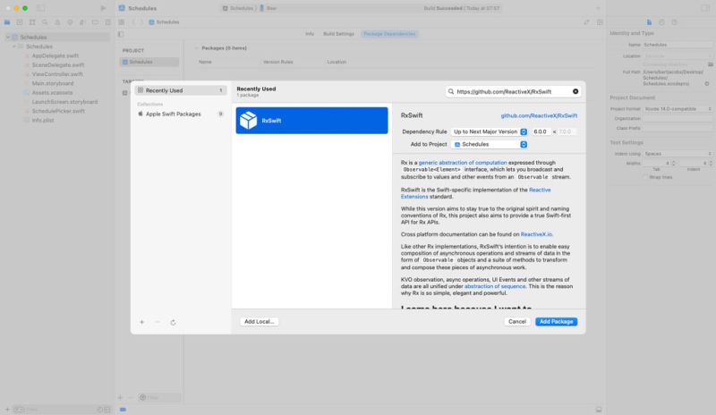Viewport: 716px width, 415px height.
Task: Open LaunchScreen.storyboard in navigator
Action: click(64, 102)
